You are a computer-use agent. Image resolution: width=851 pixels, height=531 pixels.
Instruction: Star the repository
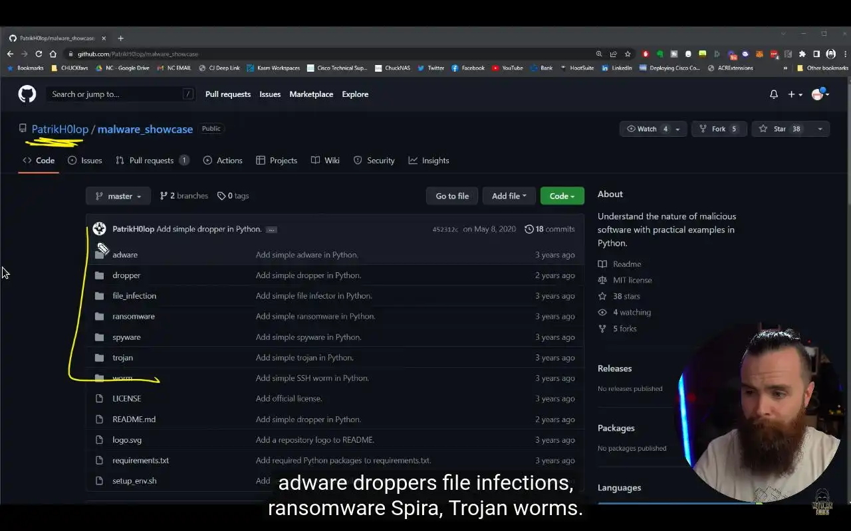(x=780, y=129)
